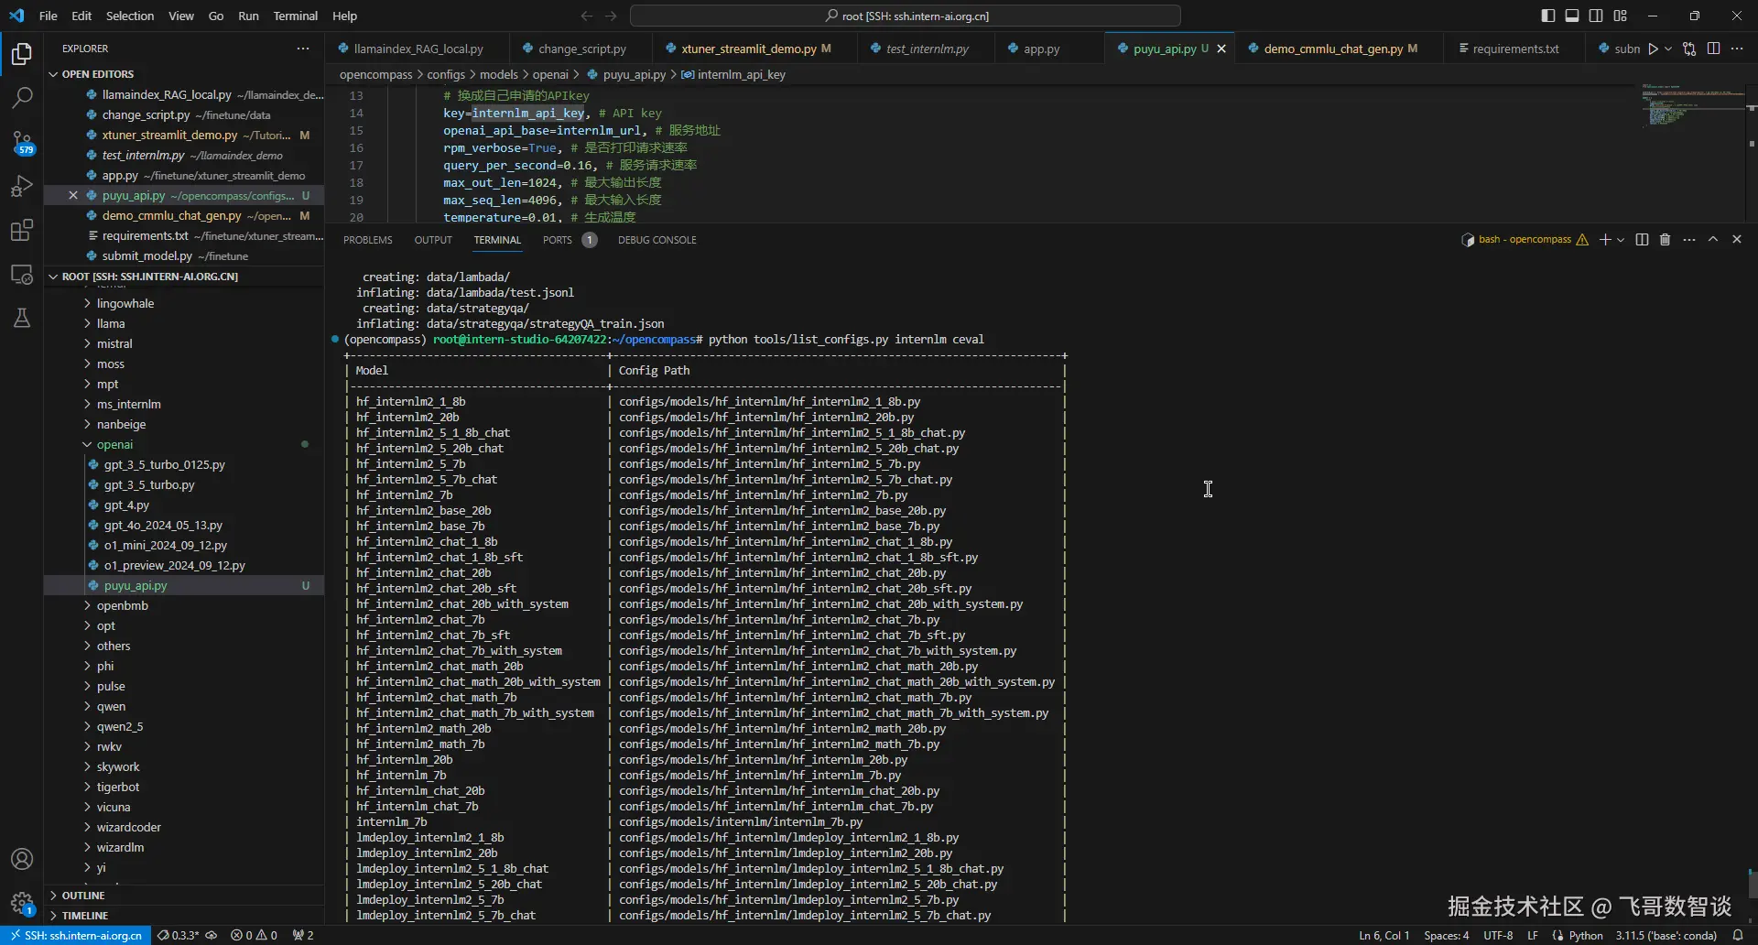Open the Terminal menu
Image resolution: width=1758 pixels, height=945 pixels.
pyautogui.click(x=295, y=16)
